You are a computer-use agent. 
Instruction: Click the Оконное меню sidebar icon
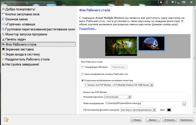coord(3,19)
